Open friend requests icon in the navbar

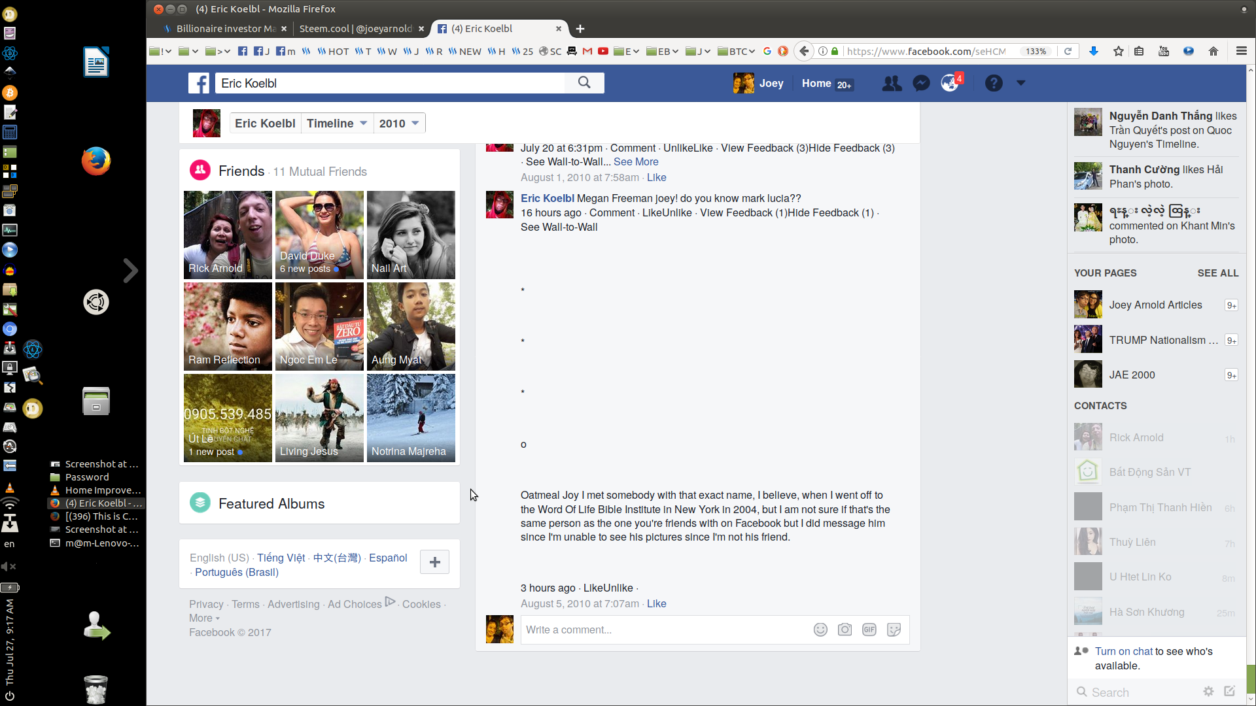pyautogui.click(x=892, y=83)
